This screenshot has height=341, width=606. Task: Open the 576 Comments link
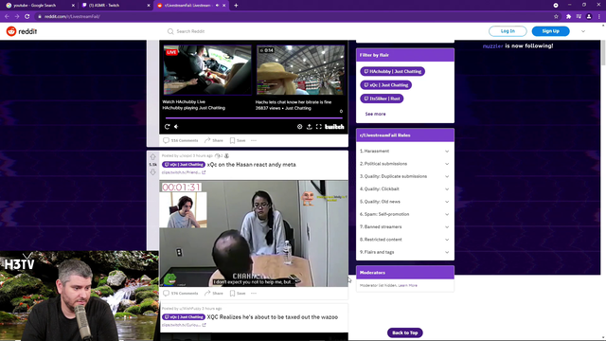pos(181,293)
